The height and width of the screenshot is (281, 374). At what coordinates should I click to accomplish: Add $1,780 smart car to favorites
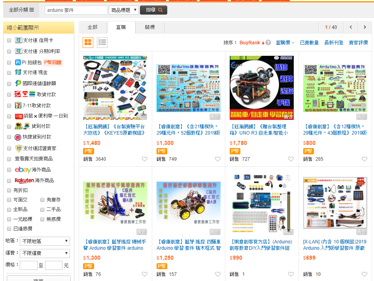(291, 159)
